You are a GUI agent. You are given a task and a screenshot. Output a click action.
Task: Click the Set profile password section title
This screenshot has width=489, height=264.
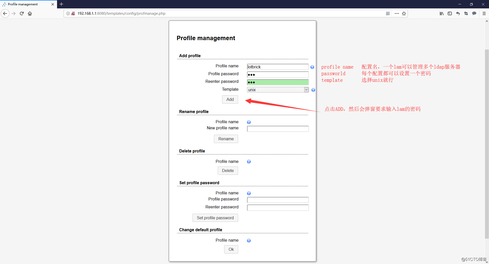(199, 183)
